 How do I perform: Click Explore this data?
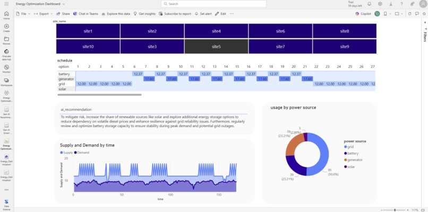116,14
